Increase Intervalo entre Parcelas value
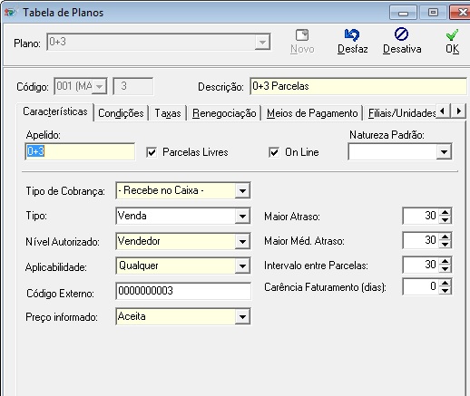 (x=445, y=261)
